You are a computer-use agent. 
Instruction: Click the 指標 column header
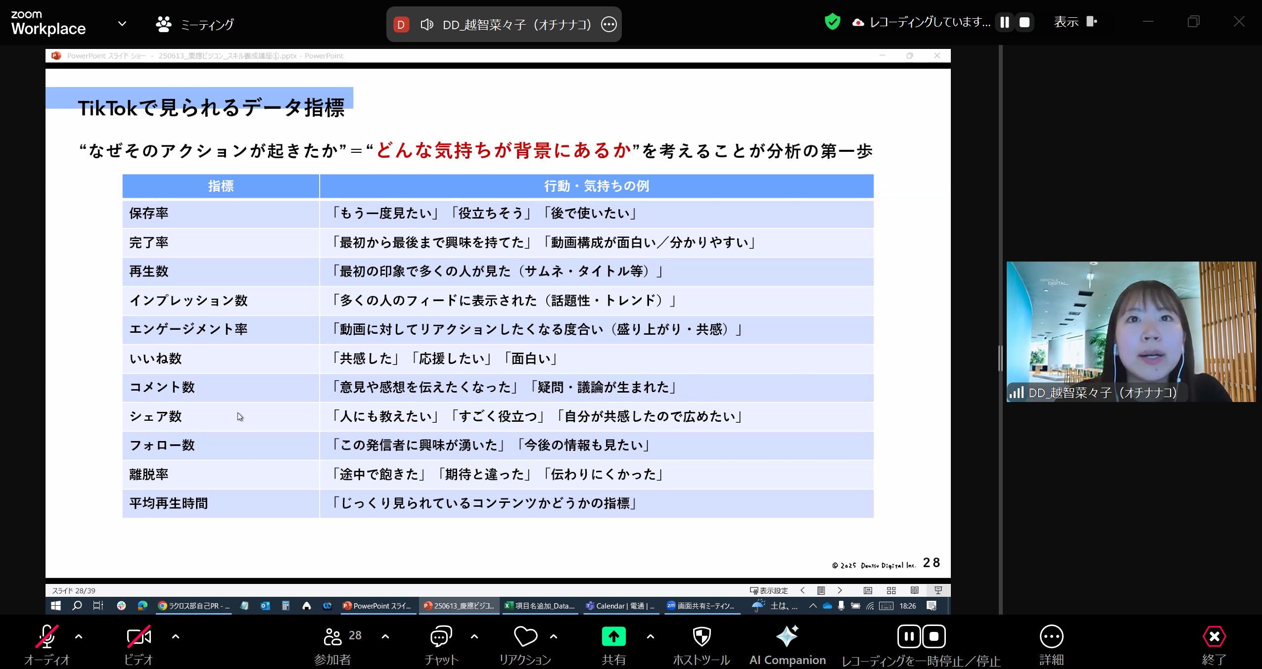(221, 186)
